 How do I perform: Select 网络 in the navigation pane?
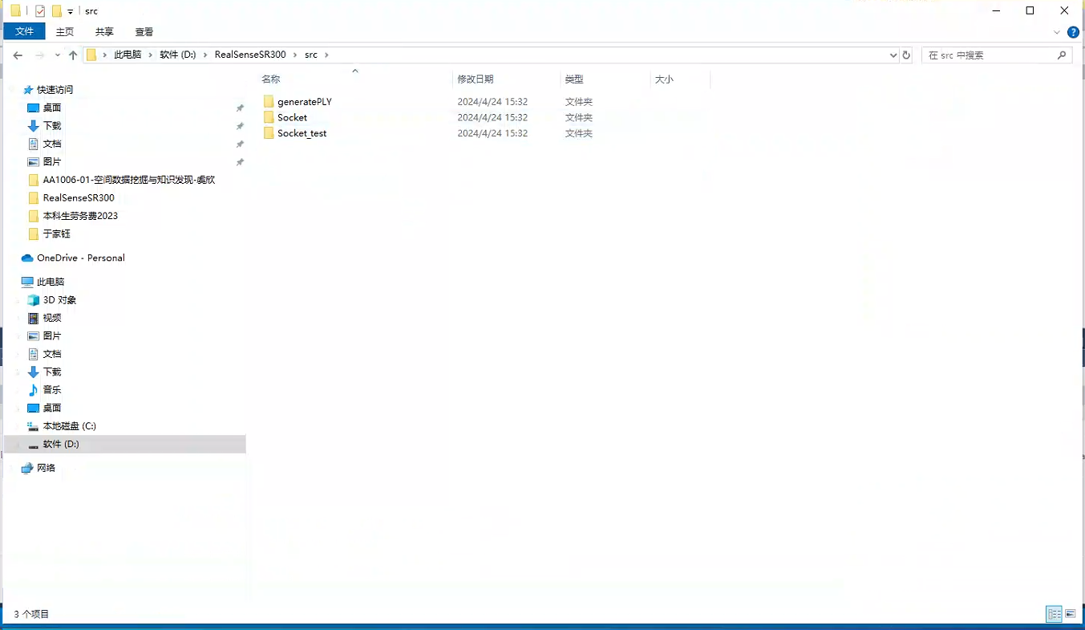(46, 468)
